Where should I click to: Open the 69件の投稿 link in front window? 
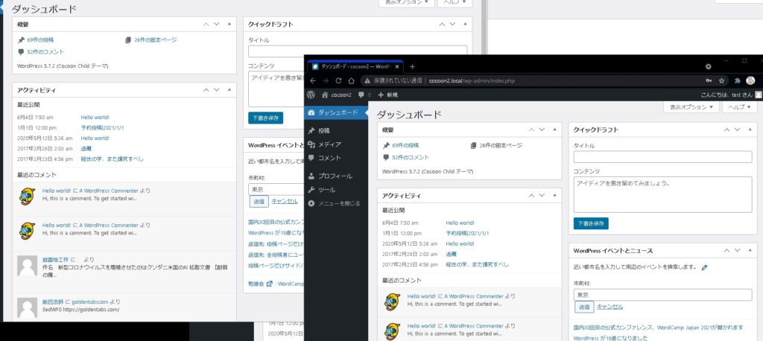405,145
